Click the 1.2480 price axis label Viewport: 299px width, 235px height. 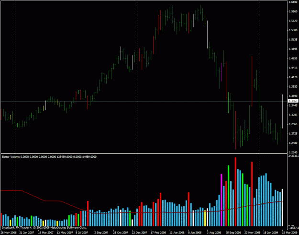(x=293, y=143)
